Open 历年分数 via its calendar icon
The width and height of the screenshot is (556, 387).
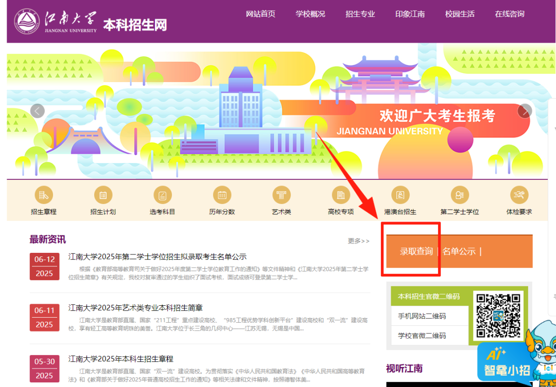(222, 196)
